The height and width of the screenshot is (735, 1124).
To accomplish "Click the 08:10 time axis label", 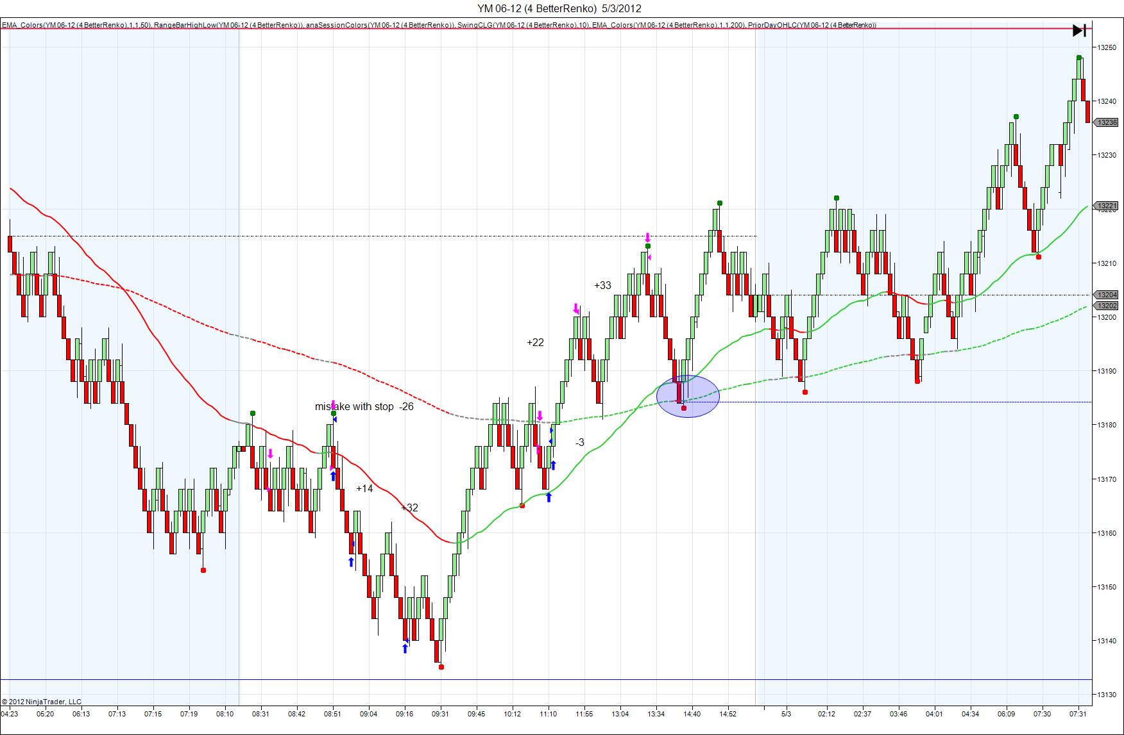I will (225, 714).
